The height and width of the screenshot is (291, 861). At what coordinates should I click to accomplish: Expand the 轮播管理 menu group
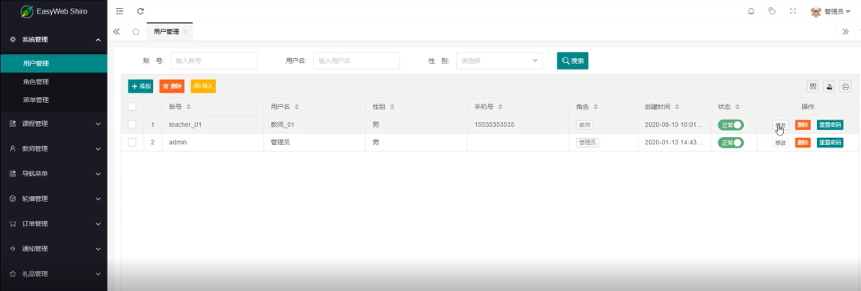53,199
